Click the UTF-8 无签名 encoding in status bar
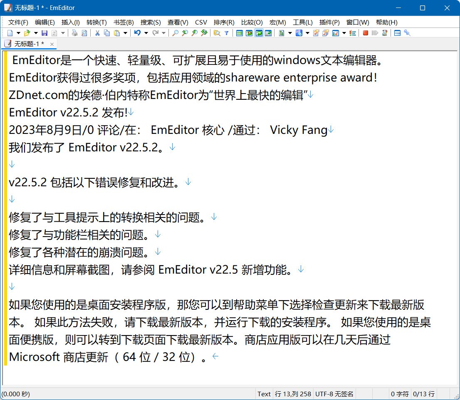 (334, 394)
